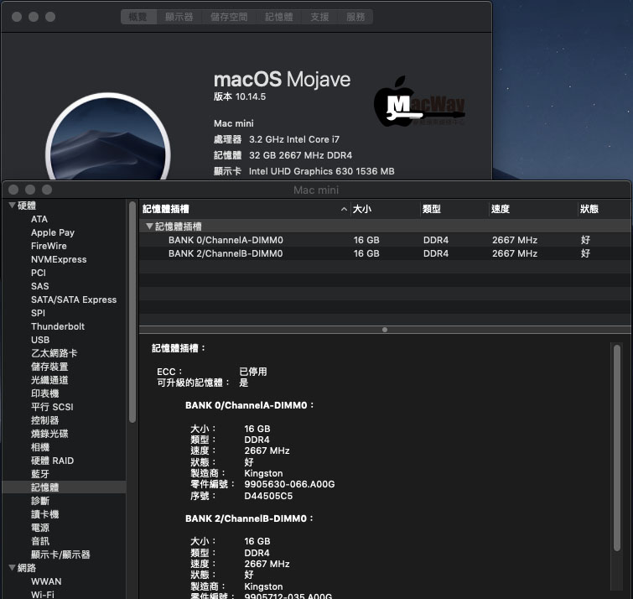The image size is (633, 599).
Task: Select PCI in sidebar
Action: point(39,273)
